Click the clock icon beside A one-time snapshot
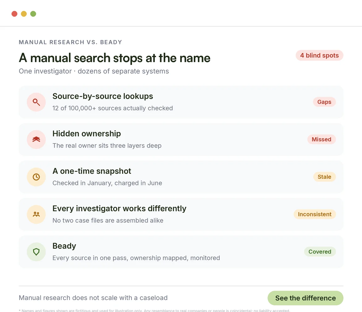This screenshot has width=362, height=312. 36,177
